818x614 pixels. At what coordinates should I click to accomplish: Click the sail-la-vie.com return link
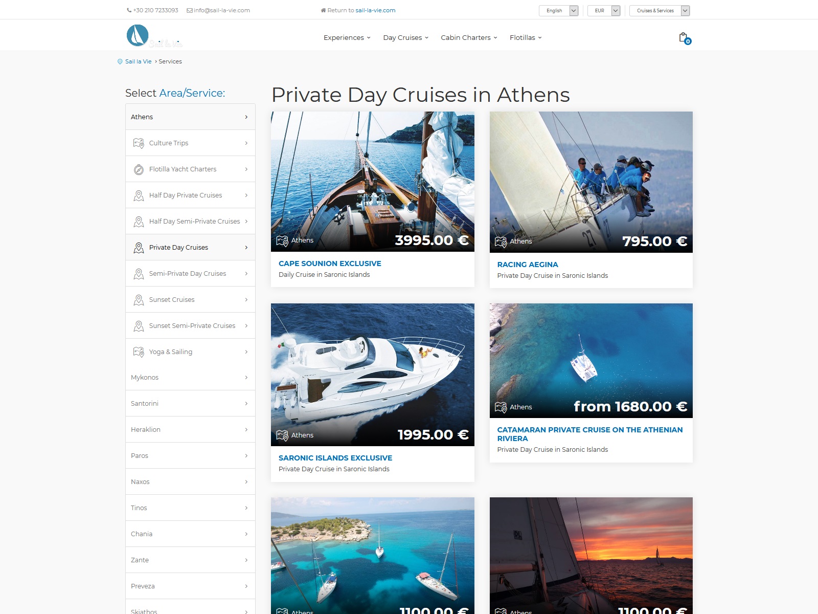pyautogui.click(x=375, y=10)
